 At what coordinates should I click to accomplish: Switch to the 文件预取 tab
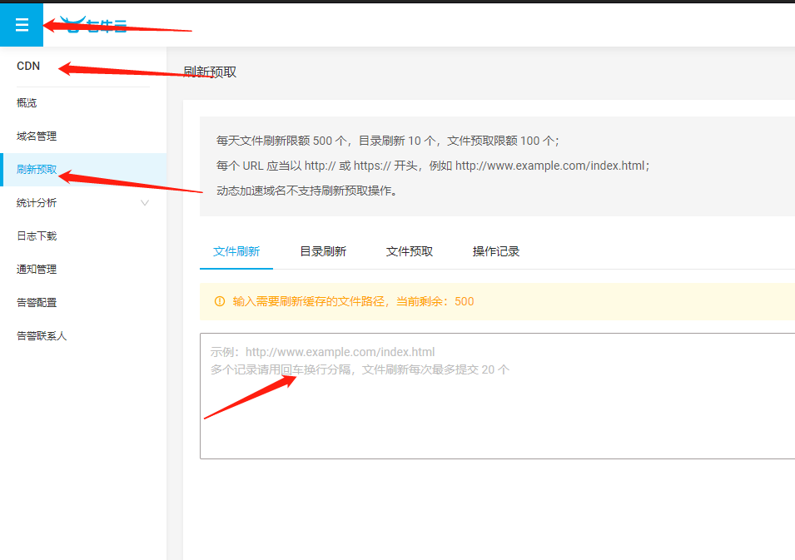410,251
